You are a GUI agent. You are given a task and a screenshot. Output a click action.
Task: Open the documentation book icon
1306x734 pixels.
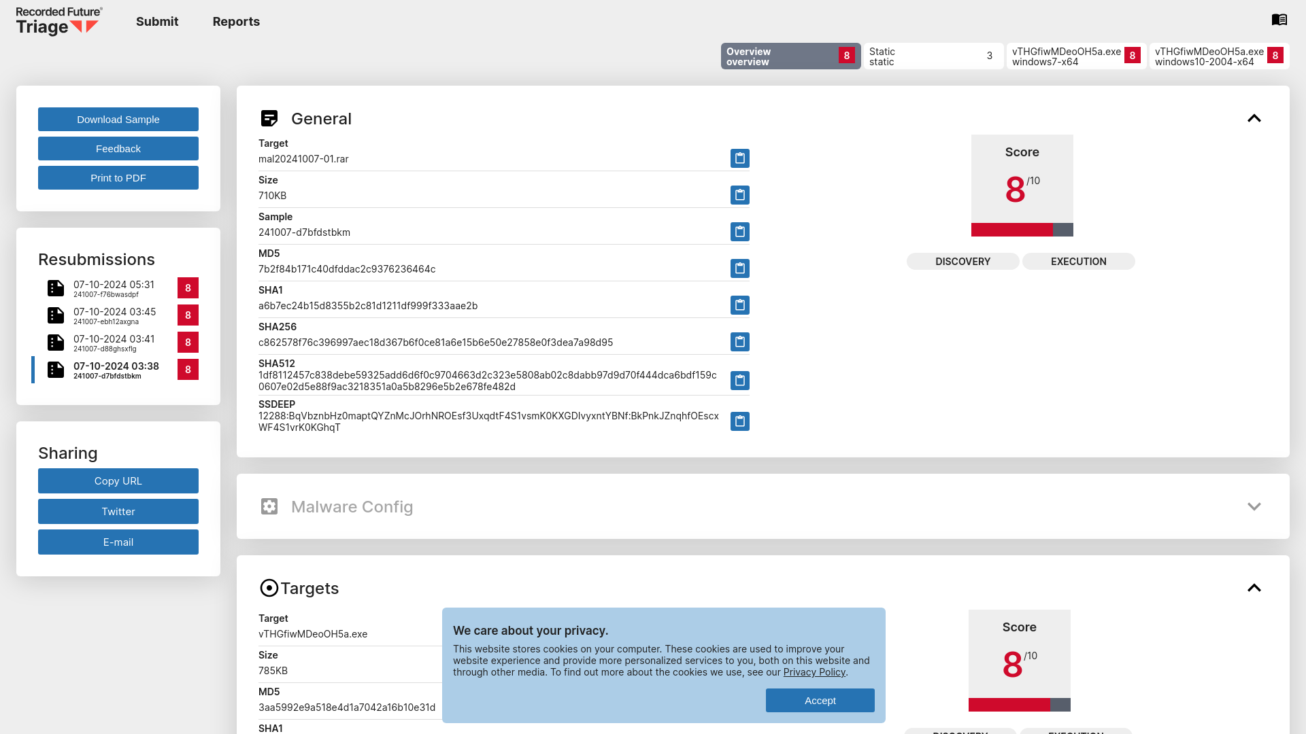click(1279, 20)
